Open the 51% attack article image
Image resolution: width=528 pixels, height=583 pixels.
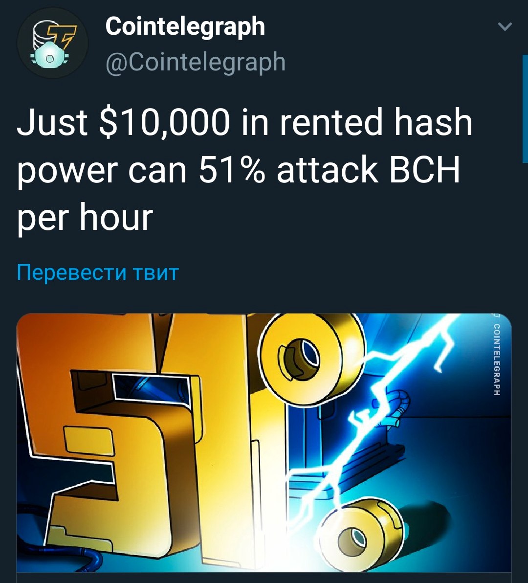pos(264,443)
